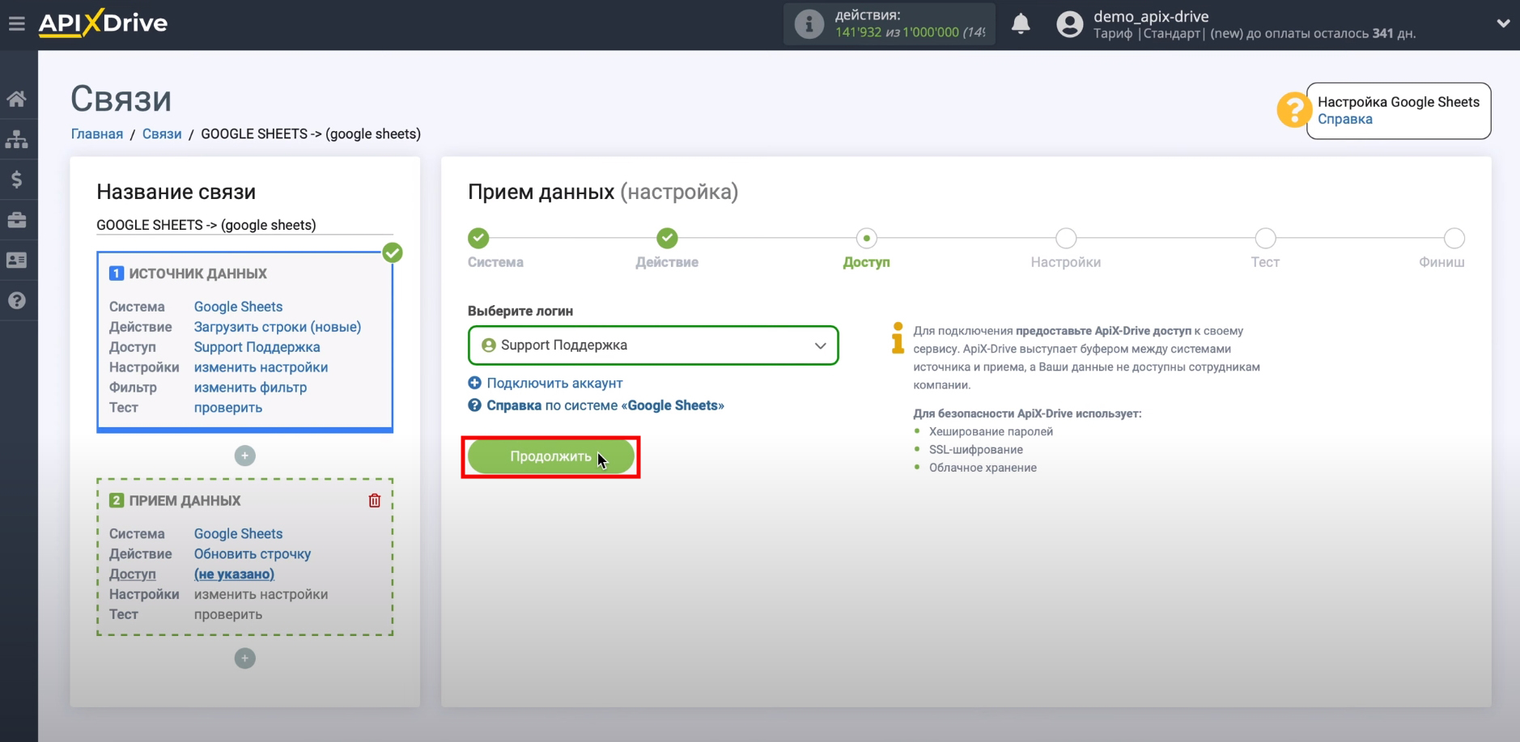Open the connections sitemap sidebar icon
This screenshot has width=1520, height=742.
pyautogui.click(x=17, y=139)
